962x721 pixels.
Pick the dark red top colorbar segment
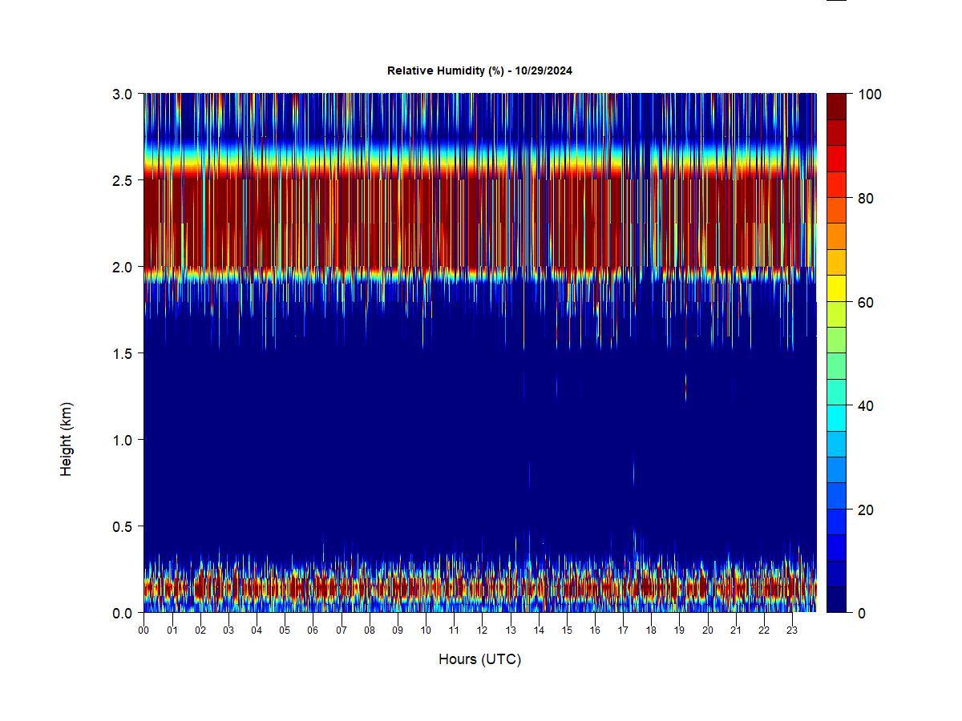tap(836, 107)
